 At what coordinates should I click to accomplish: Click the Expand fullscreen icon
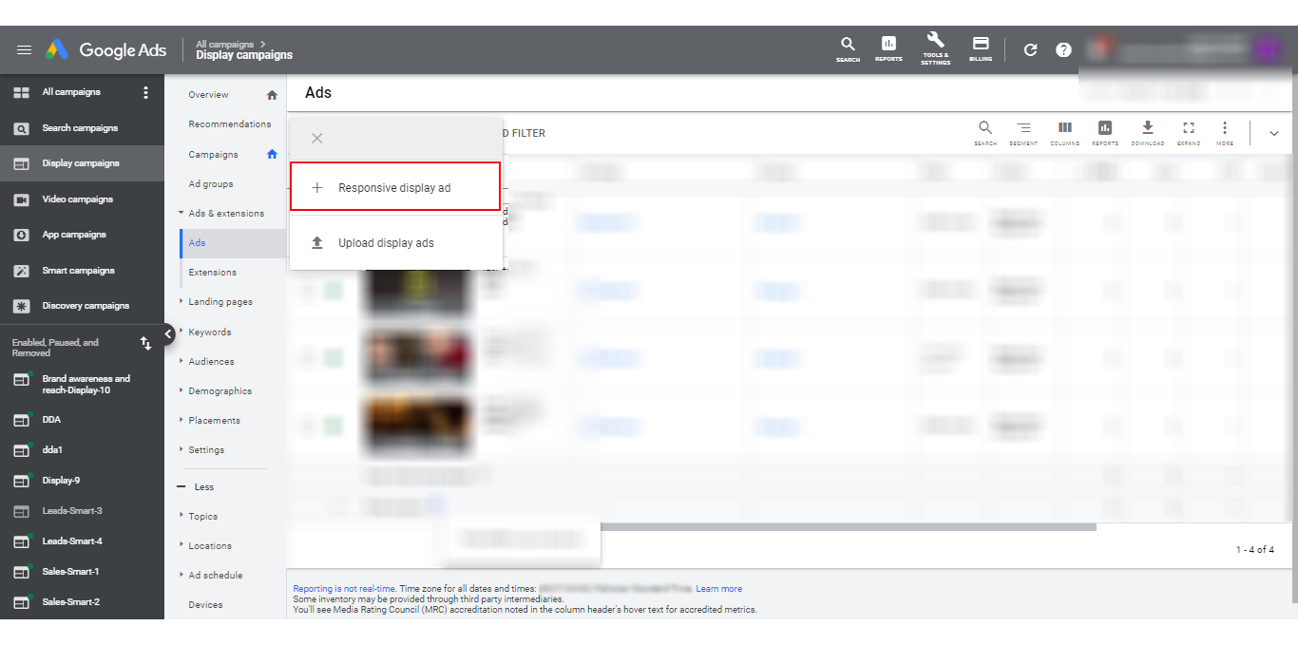point(1189,133)
